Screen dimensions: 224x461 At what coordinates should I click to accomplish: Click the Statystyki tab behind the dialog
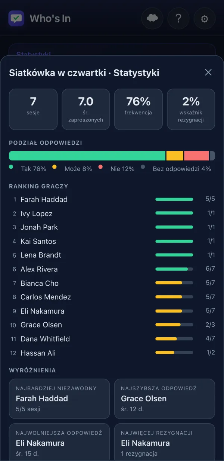tap(34, 54)
